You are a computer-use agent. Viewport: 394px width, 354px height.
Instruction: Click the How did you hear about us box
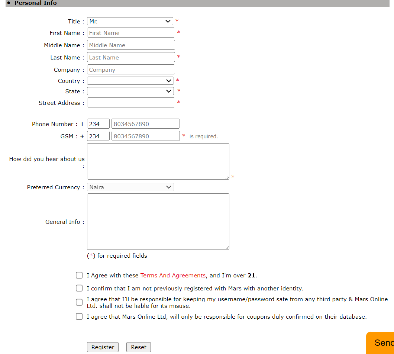pyautogui.click(x=158, y=161)
